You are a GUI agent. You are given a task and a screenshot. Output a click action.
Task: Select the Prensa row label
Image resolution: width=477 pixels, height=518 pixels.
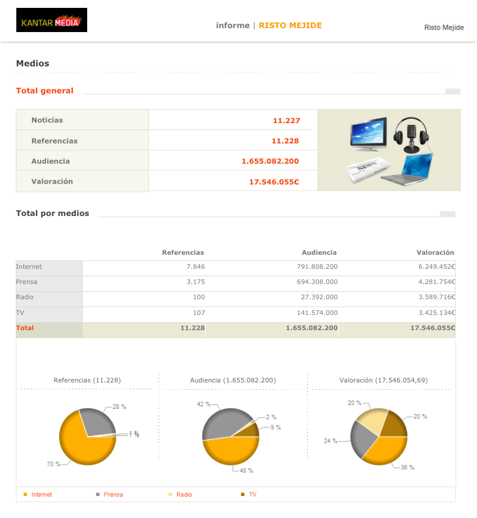click(x=26, y=282)
